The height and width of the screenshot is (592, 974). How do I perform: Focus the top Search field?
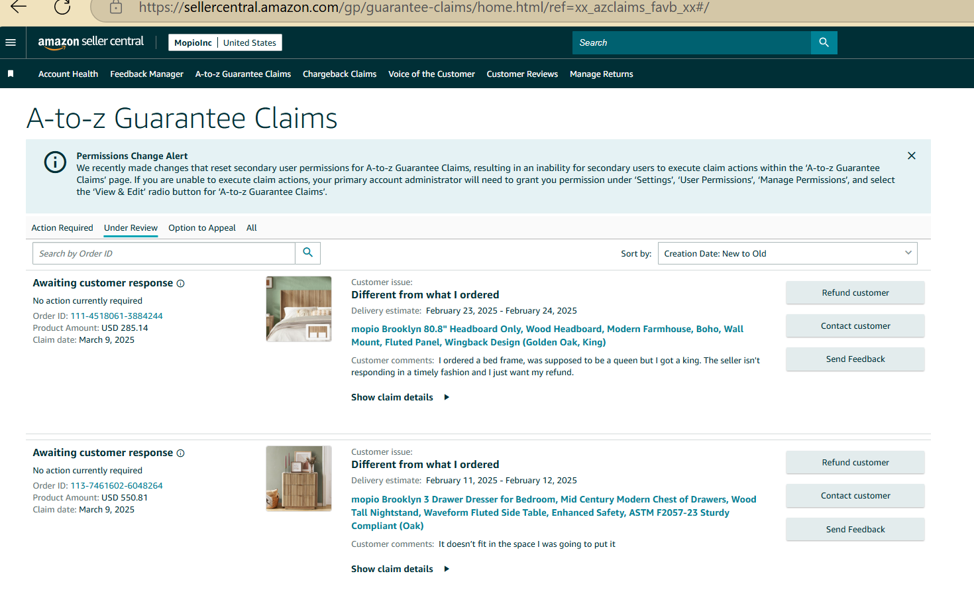click(x=692, y=42)
